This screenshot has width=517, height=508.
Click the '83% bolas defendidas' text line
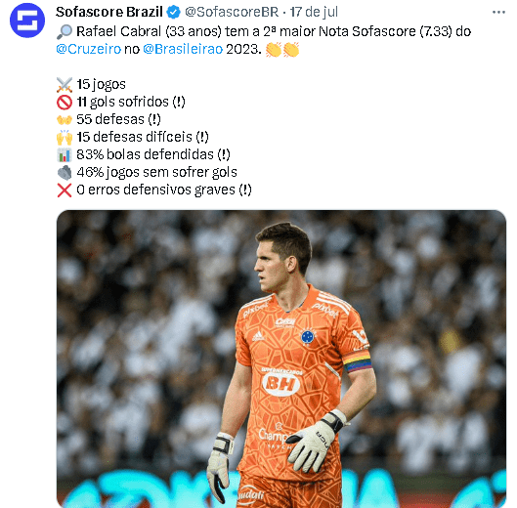pyautogui.click(x=153, y=154)
